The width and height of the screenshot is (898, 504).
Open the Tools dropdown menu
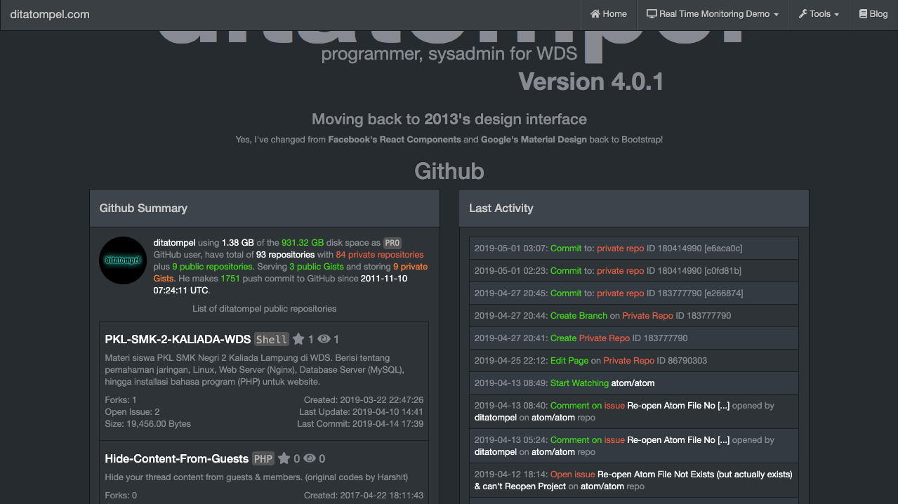(819, 13)
